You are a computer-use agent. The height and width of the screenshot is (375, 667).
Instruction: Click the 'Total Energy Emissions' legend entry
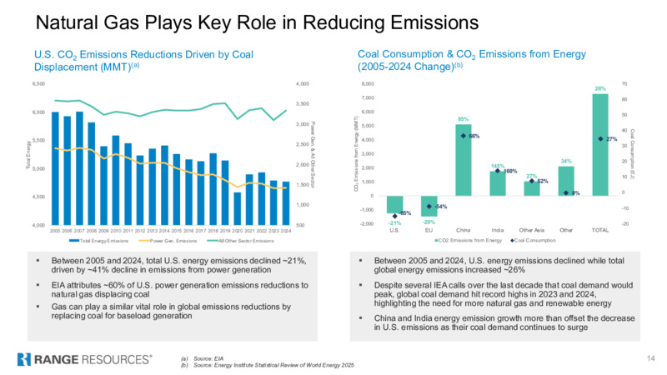pos(98,241)
